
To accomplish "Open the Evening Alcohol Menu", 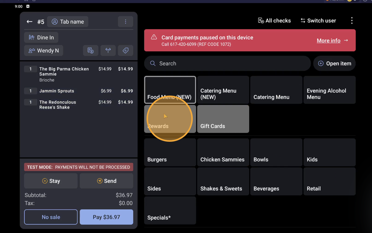I will [x=329, y=90].
